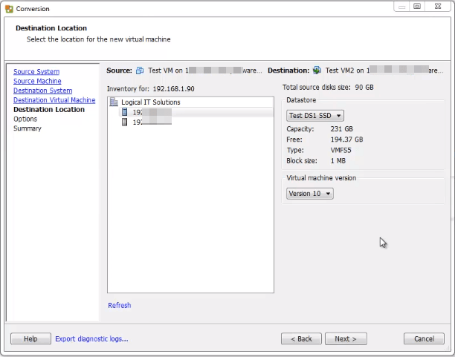The image size is (455, 357).
Task: Click the Conversion app icon in title bar
Action: 9,9
